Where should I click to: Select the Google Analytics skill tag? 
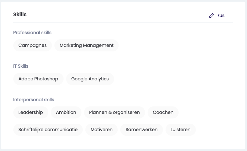point(90,79)
